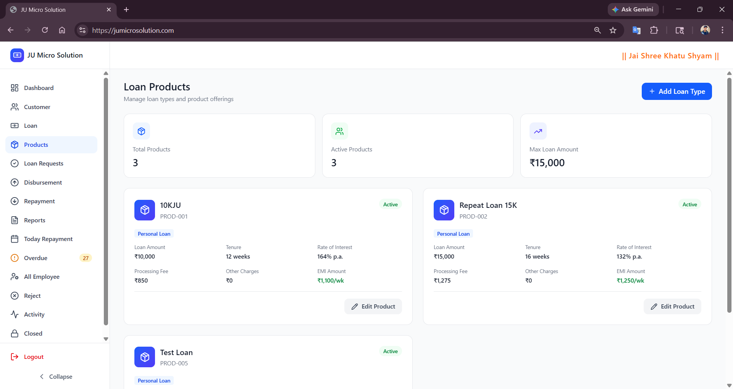Click the Activity pulse icon
Viewport: 733px width, 389px height.
tap(15, 314)
